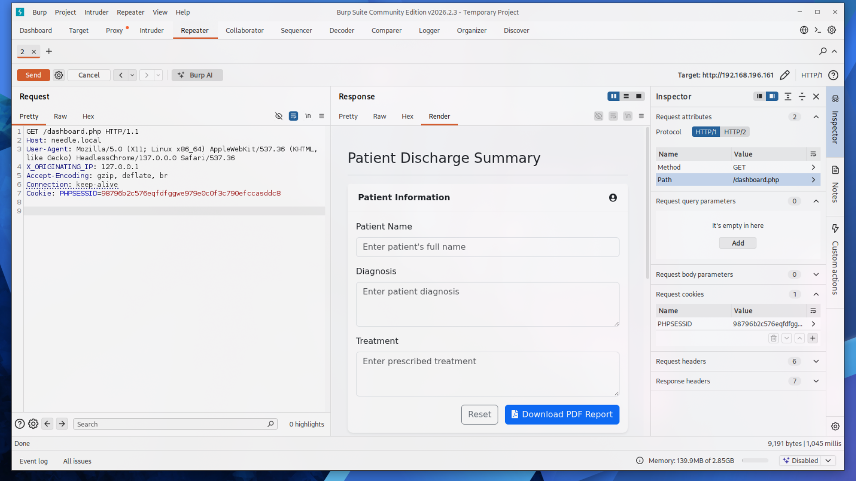Image resolution: width=856 pixels, height=481 pixels.
Task: Click the Patient Name input field
Action: click(487, 247)
